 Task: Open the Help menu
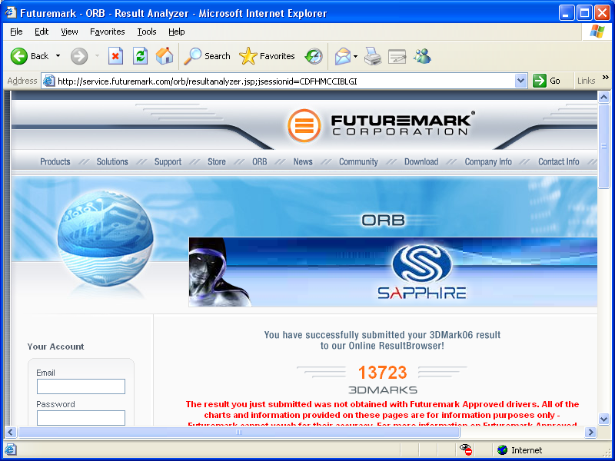click(177, 32)
